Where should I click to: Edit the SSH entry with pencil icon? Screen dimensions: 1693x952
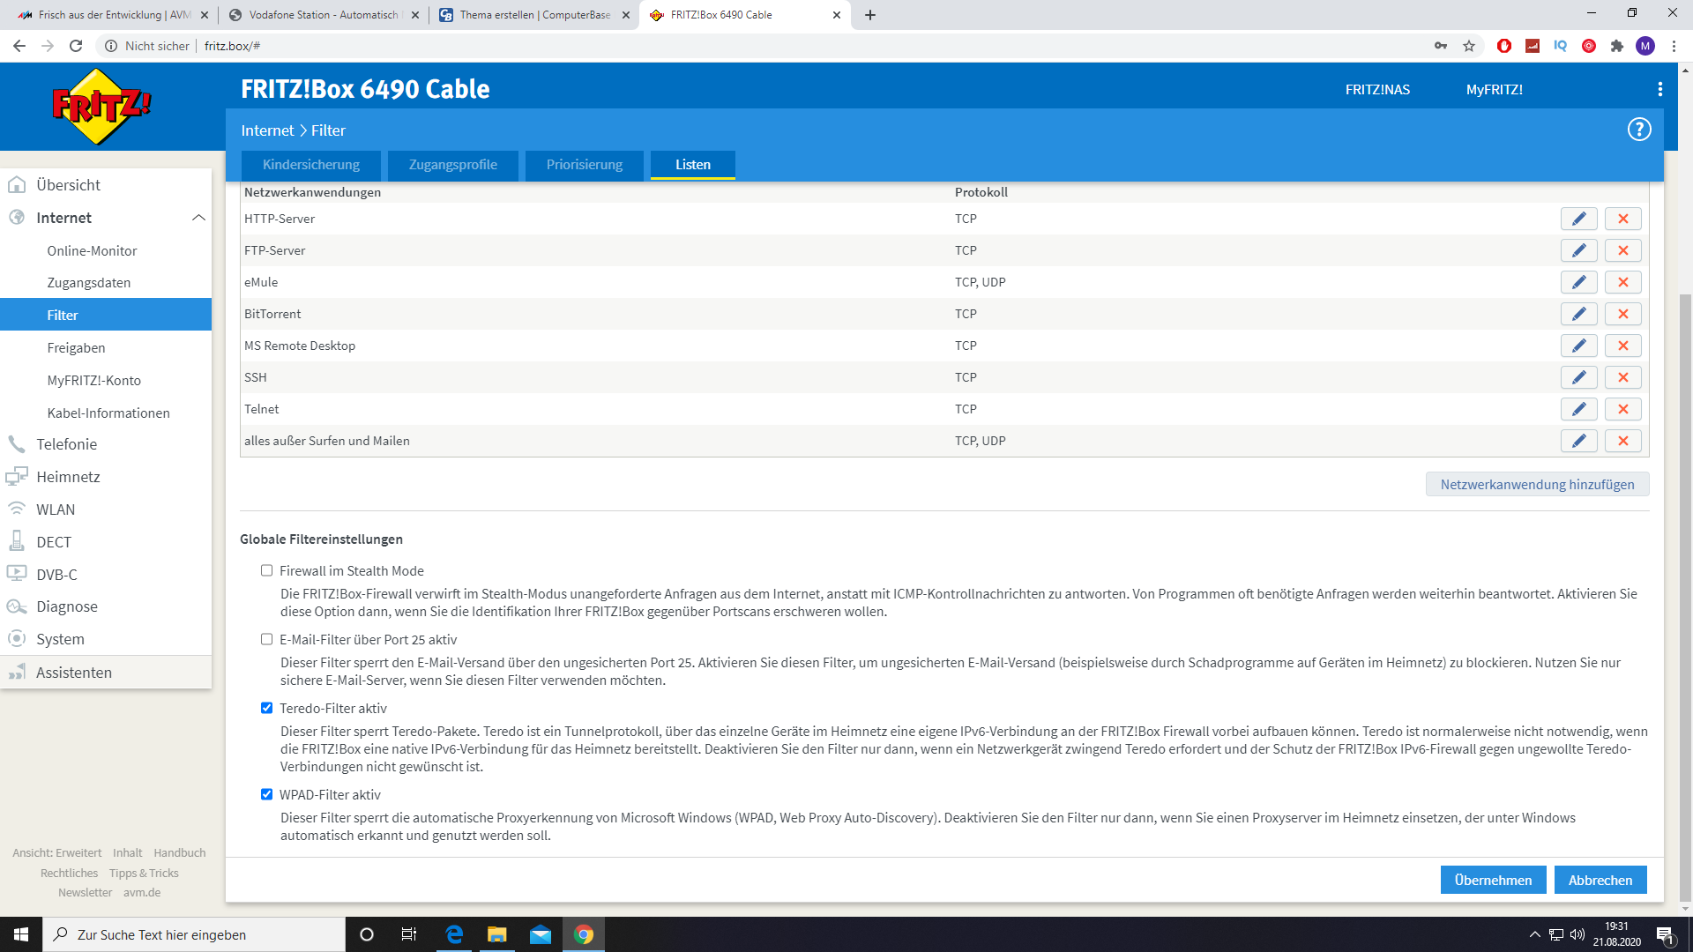(x=1578, y=377)
